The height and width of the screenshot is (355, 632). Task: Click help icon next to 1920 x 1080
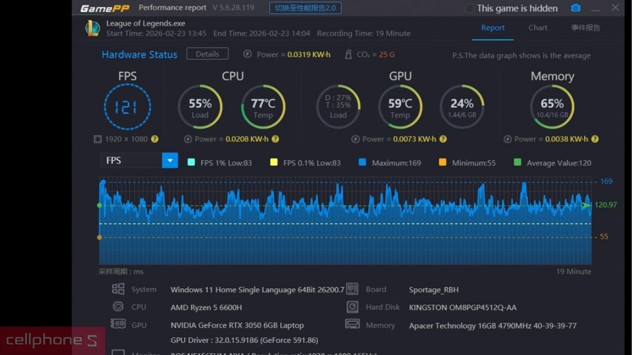[155, 139]
